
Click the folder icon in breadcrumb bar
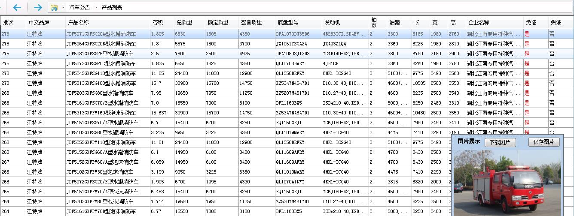coord(54,8)
